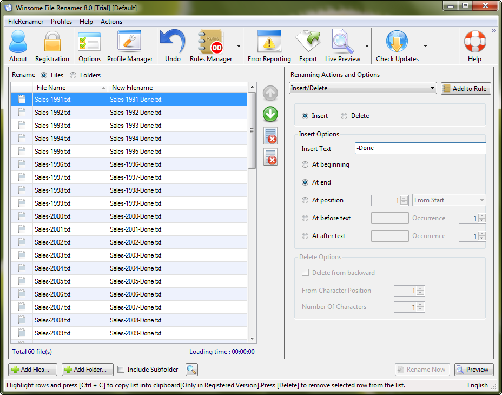Image resolution: width=502 pixels, height=395 pixels.
Task: Maximize the Winsome File Renamer window
Action: click(x=465, y=6)
